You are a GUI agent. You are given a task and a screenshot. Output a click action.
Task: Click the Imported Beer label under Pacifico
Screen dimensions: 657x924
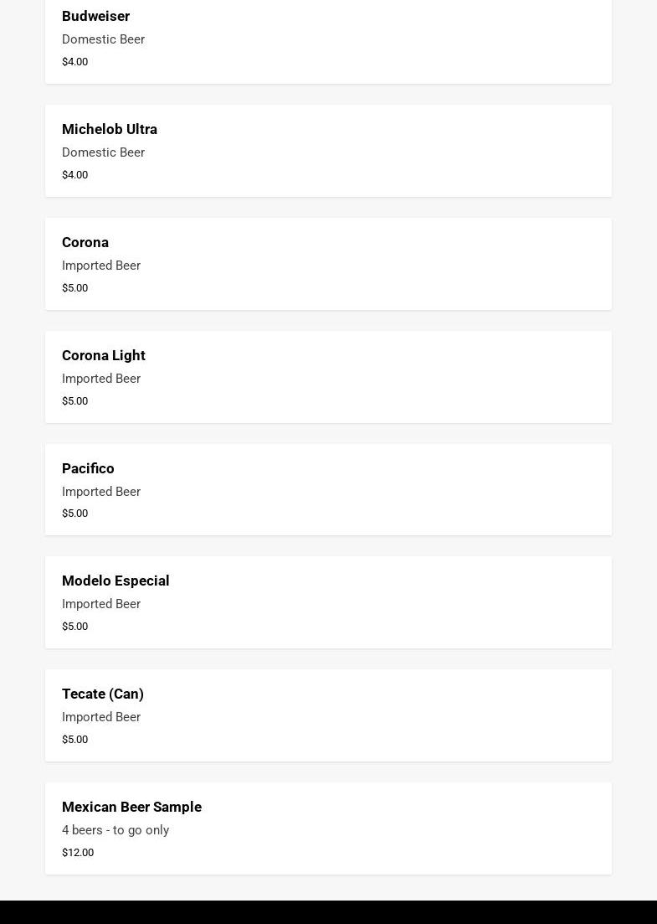[101, 492]
